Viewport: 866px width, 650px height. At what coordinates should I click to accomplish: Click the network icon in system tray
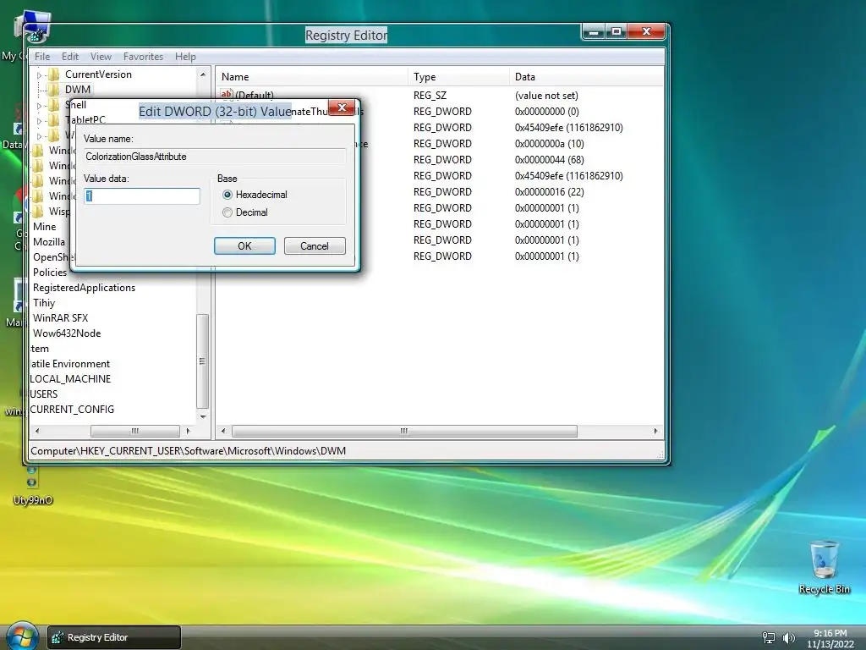coord(768,637)
